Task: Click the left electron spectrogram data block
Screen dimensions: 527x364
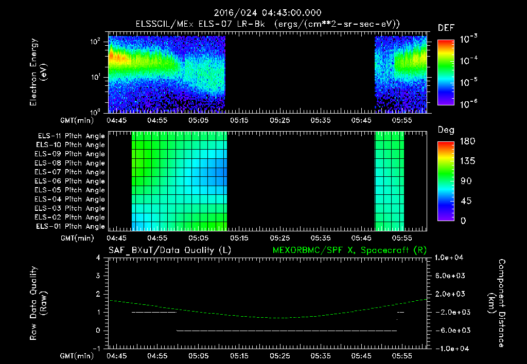Action: point(167,74)
